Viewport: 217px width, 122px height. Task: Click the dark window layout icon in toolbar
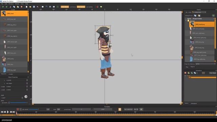[x=46, y=7]
